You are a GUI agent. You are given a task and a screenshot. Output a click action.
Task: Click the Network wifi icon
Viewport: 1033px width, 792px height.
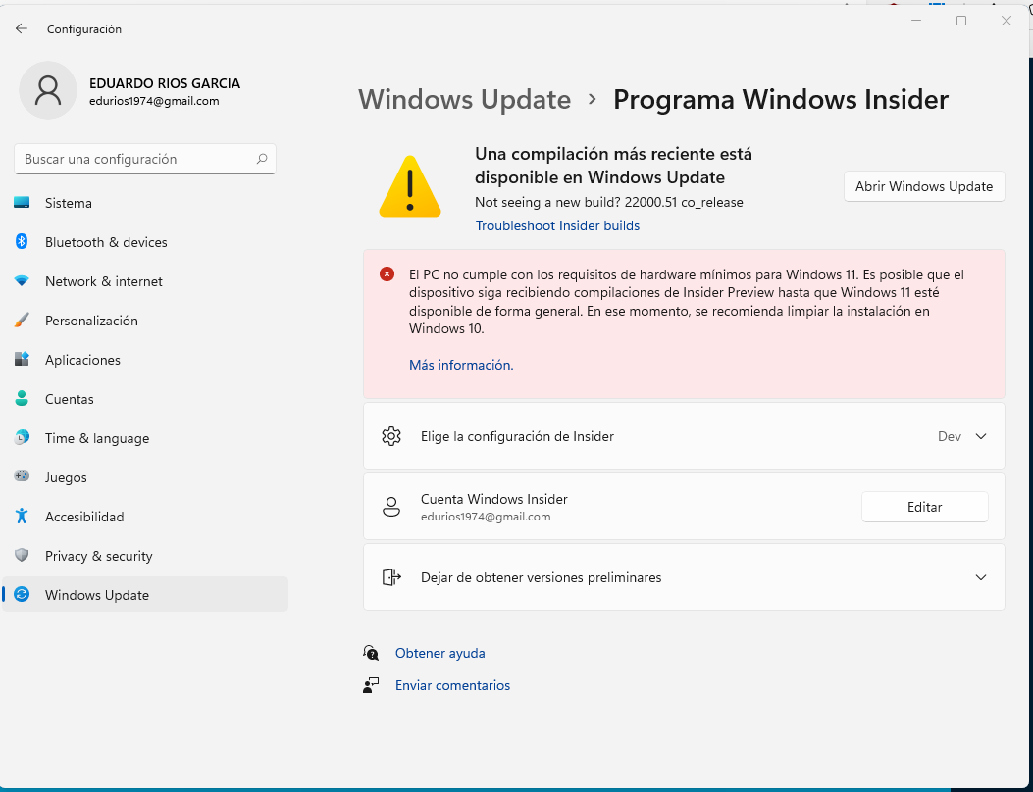point(22,281)
